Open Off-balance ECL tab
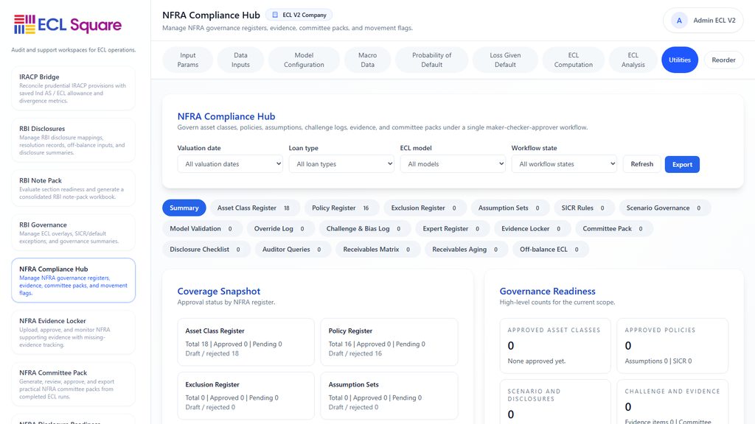Viewport: 755px width, 424px height. pos(550,249)
